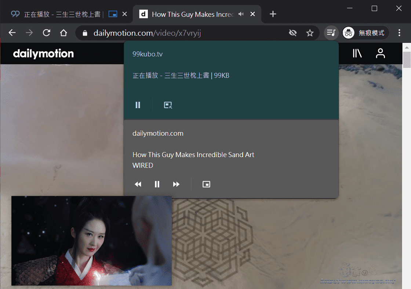Seek backward in Sand Art video

[138, 184]
